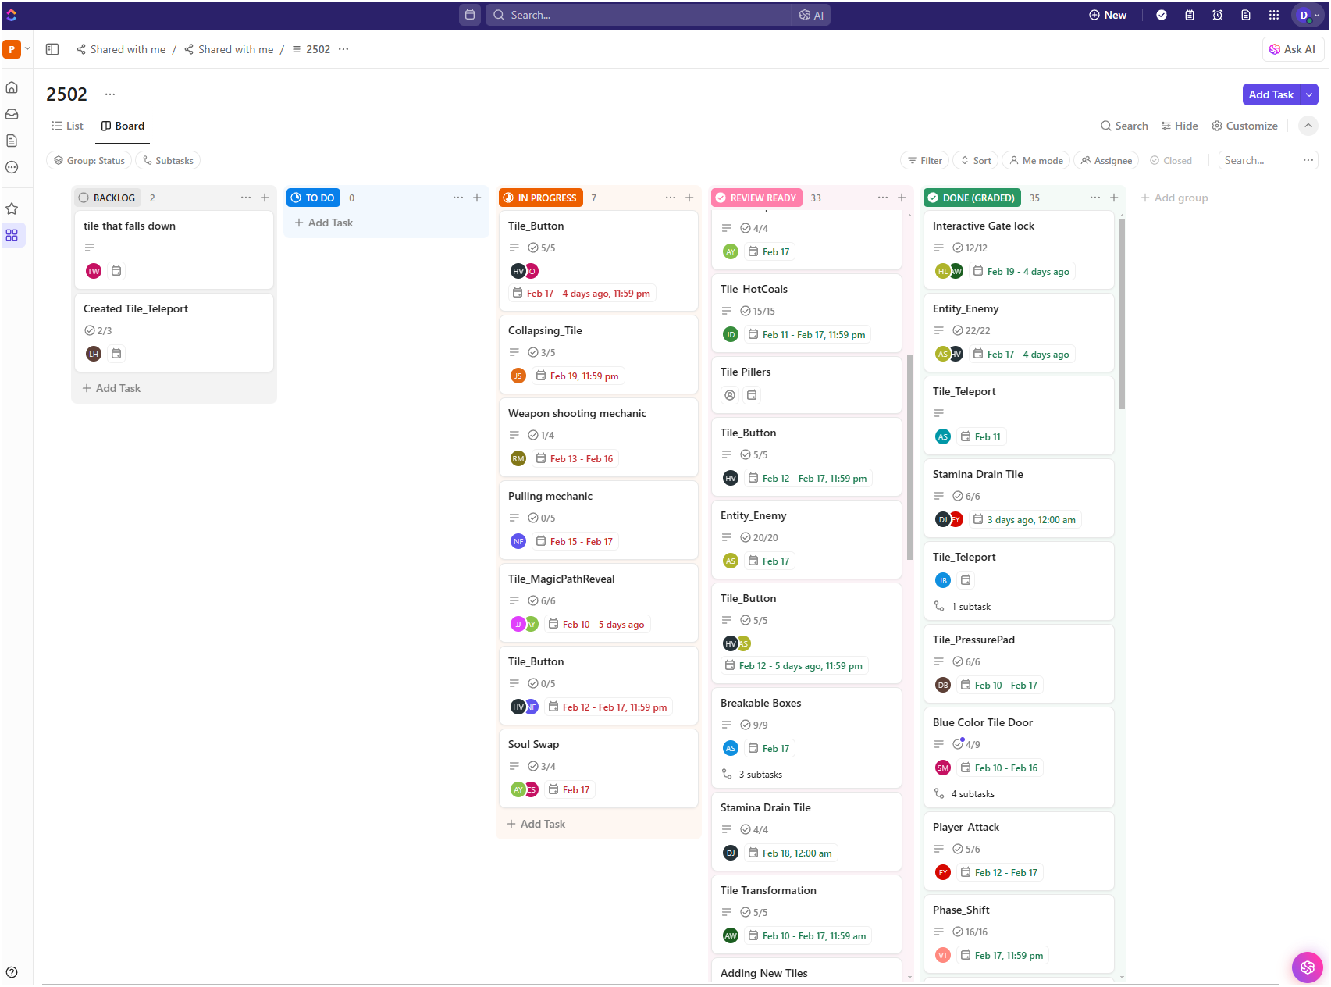Open the ellipsis menu in the REVIEW READY header

coord(883,198)
